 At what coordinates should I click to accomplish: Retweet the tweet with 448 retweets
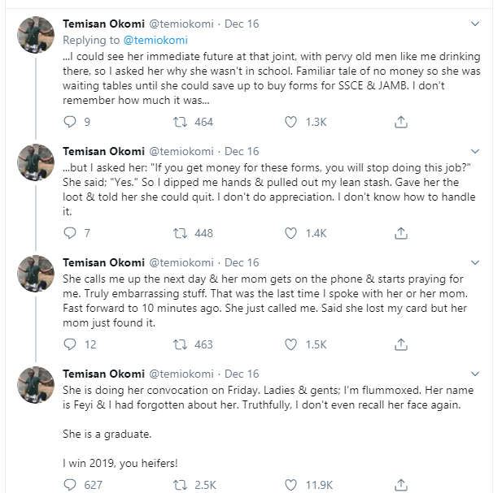pyautogui.click(x=180, y=233)
